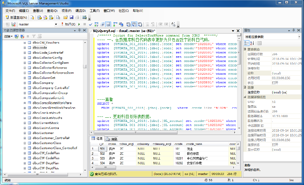Open the folder Open File icon
Image resolution: width=304 pixels, height=185 pixels.
[x=66, y=17]
